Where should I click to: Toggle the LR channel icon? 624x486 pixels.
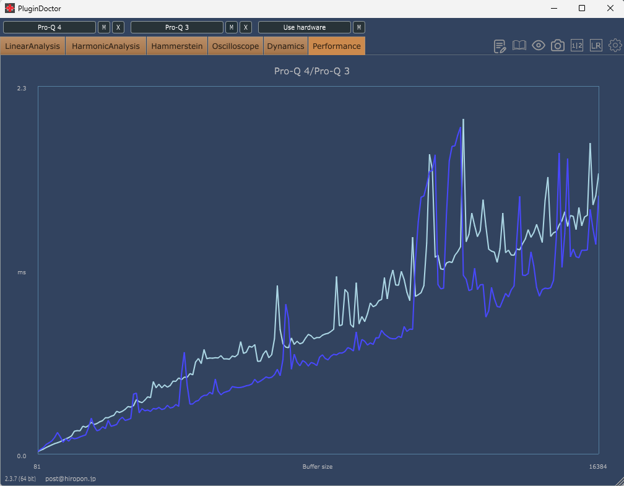tap(596, 46)
